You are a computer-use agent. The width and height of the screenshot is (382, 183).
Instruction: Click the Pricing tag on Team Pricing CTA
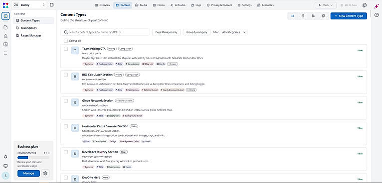[x=112, y=49]
